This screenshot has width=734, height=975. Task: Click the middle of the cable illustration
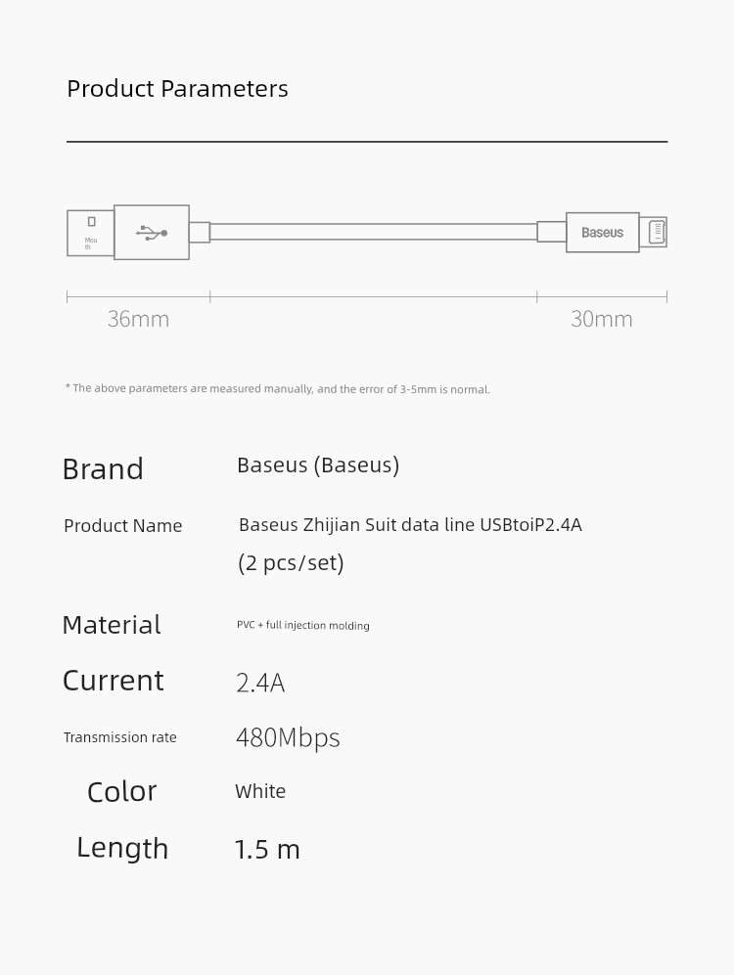374,232
